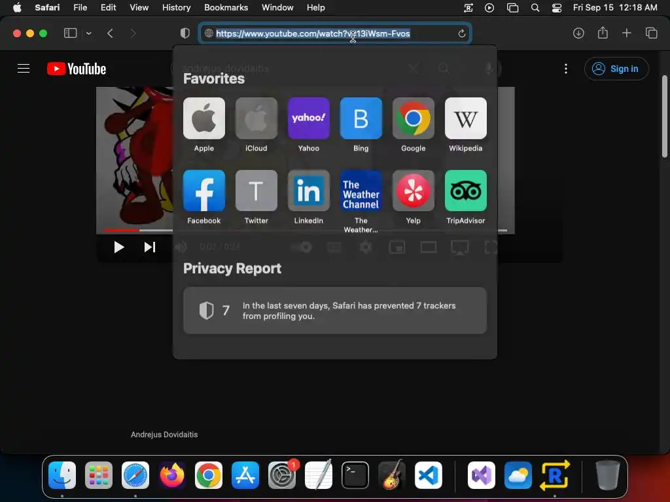Viewport: 670px width, 502px height.
Task: Go to the YouTube home logo
Action: tap(77, 69)
